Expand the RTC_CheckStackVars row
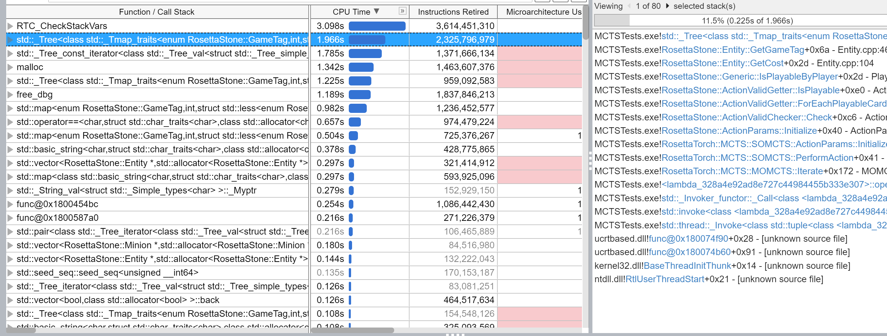This screenshot has width=887, height=336. [10, 26]
